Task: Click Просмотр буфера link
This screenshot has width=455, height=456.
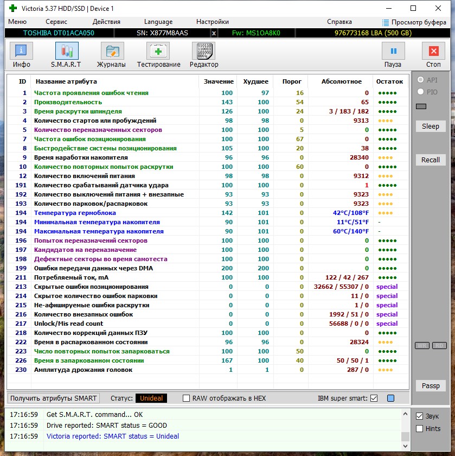Action: (x=419, y=22)
